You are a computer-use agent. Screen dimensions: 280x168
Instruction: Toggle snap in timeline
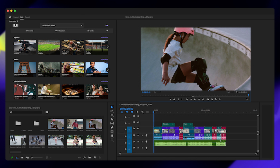click(127, 112)
